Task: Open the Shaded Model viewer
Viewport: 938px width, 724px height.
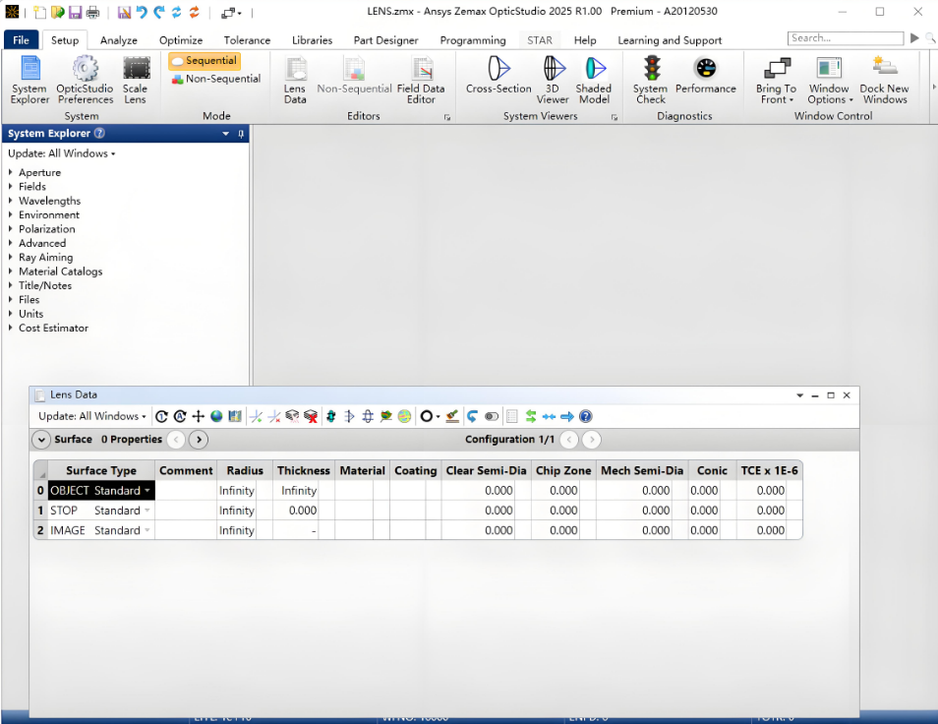Action: pos(594,80)
